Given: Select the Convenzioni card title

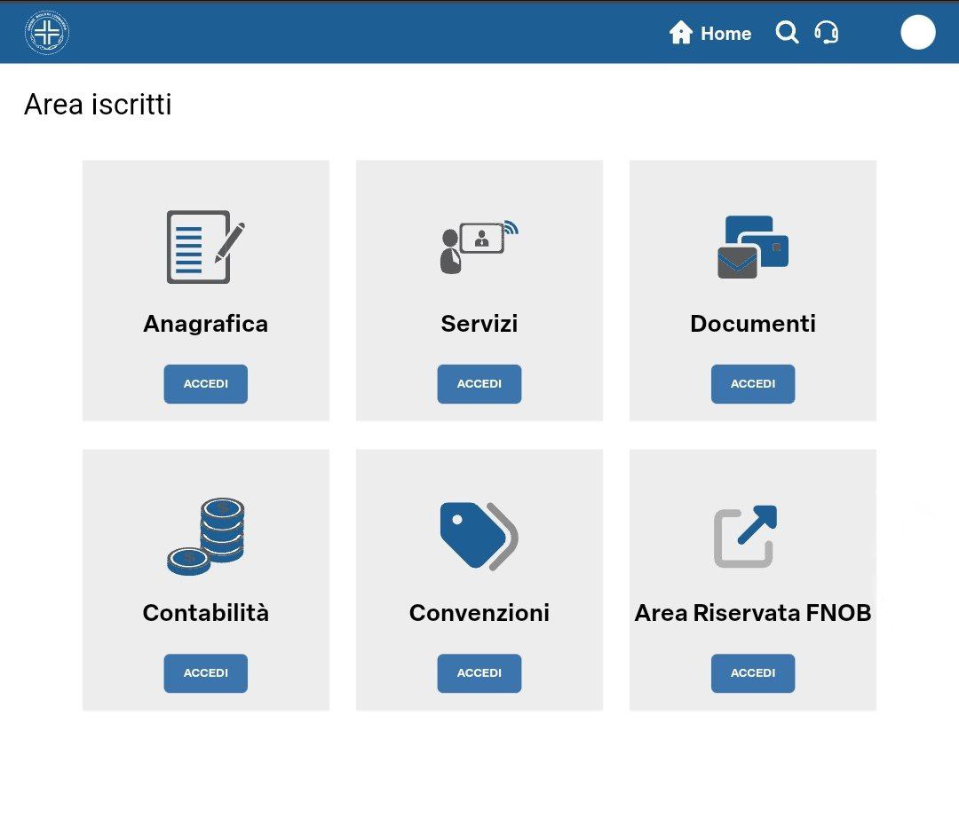Looking at the screenshot, I should pyautogui.click(x=479, y=613).
